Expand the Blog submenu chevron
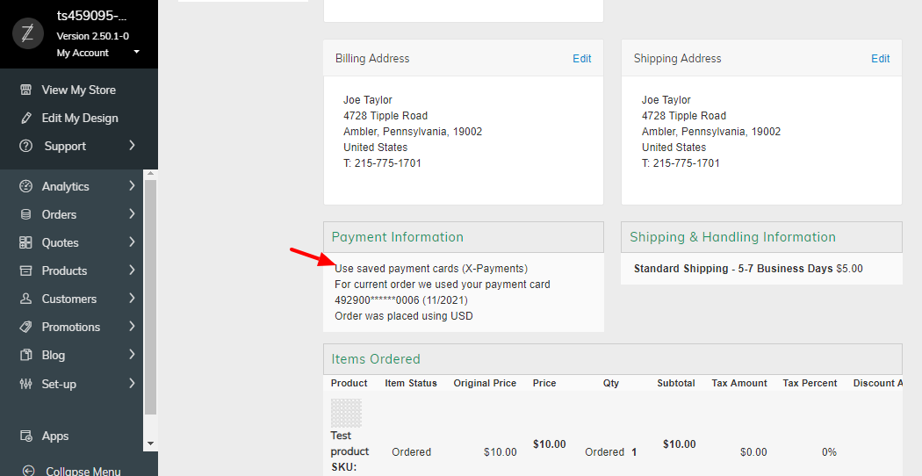Image resolution: width=922 pixels, height=476 pixels. click(132, 354)
